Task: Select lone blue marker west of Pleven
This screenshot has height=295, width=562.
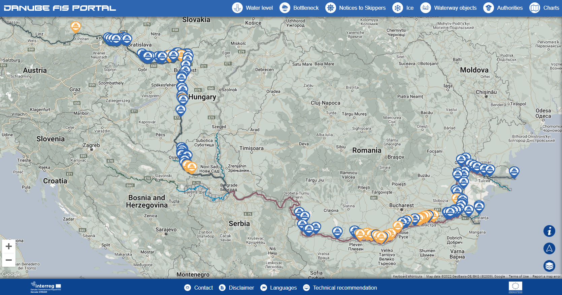Action: [x=337, y=232]
